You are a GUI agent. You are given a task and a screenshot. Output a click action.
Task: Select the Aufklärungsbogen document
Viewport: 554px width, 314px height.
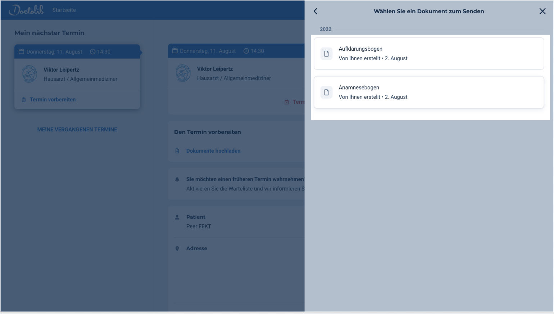coord(428,54)
